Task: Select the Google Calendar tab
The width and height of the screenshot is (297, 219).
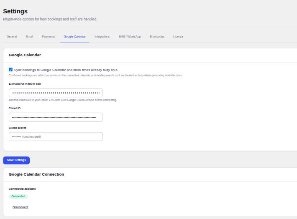Action: click(74, 36)
